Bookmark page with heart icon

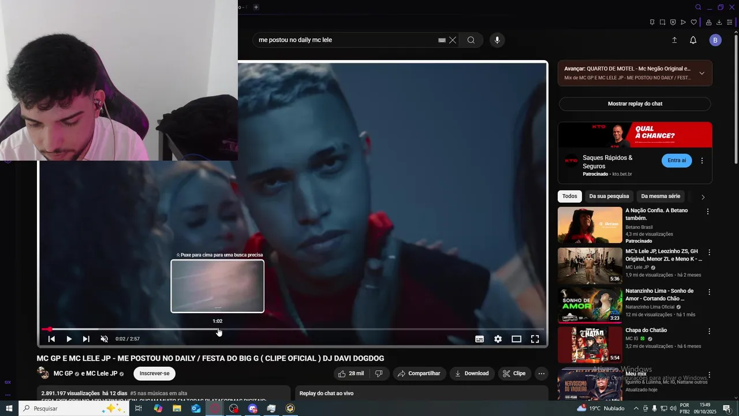pos(693,23)
